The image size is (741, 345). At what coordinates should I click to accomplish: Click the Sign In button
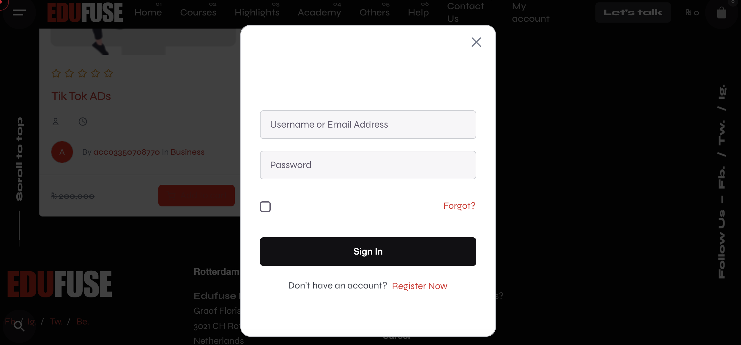[x=368, y=251]
